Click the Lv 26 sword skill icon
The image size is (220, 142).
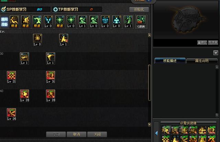click(x=11, y=114)
